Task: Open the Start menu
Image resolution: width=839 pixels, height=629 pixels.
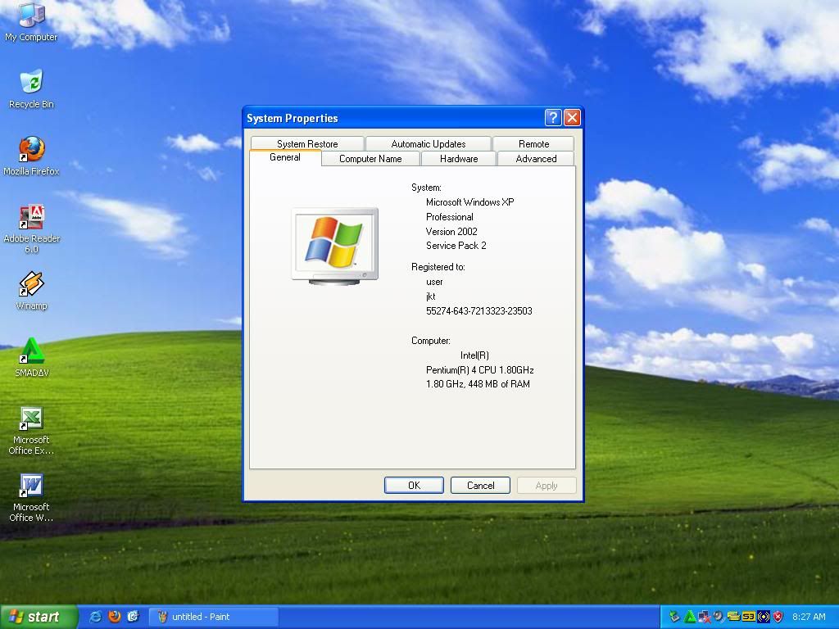Action: 38,617
